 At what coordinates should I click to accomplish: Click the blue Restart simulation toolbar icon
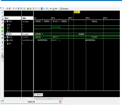(42, 9)
